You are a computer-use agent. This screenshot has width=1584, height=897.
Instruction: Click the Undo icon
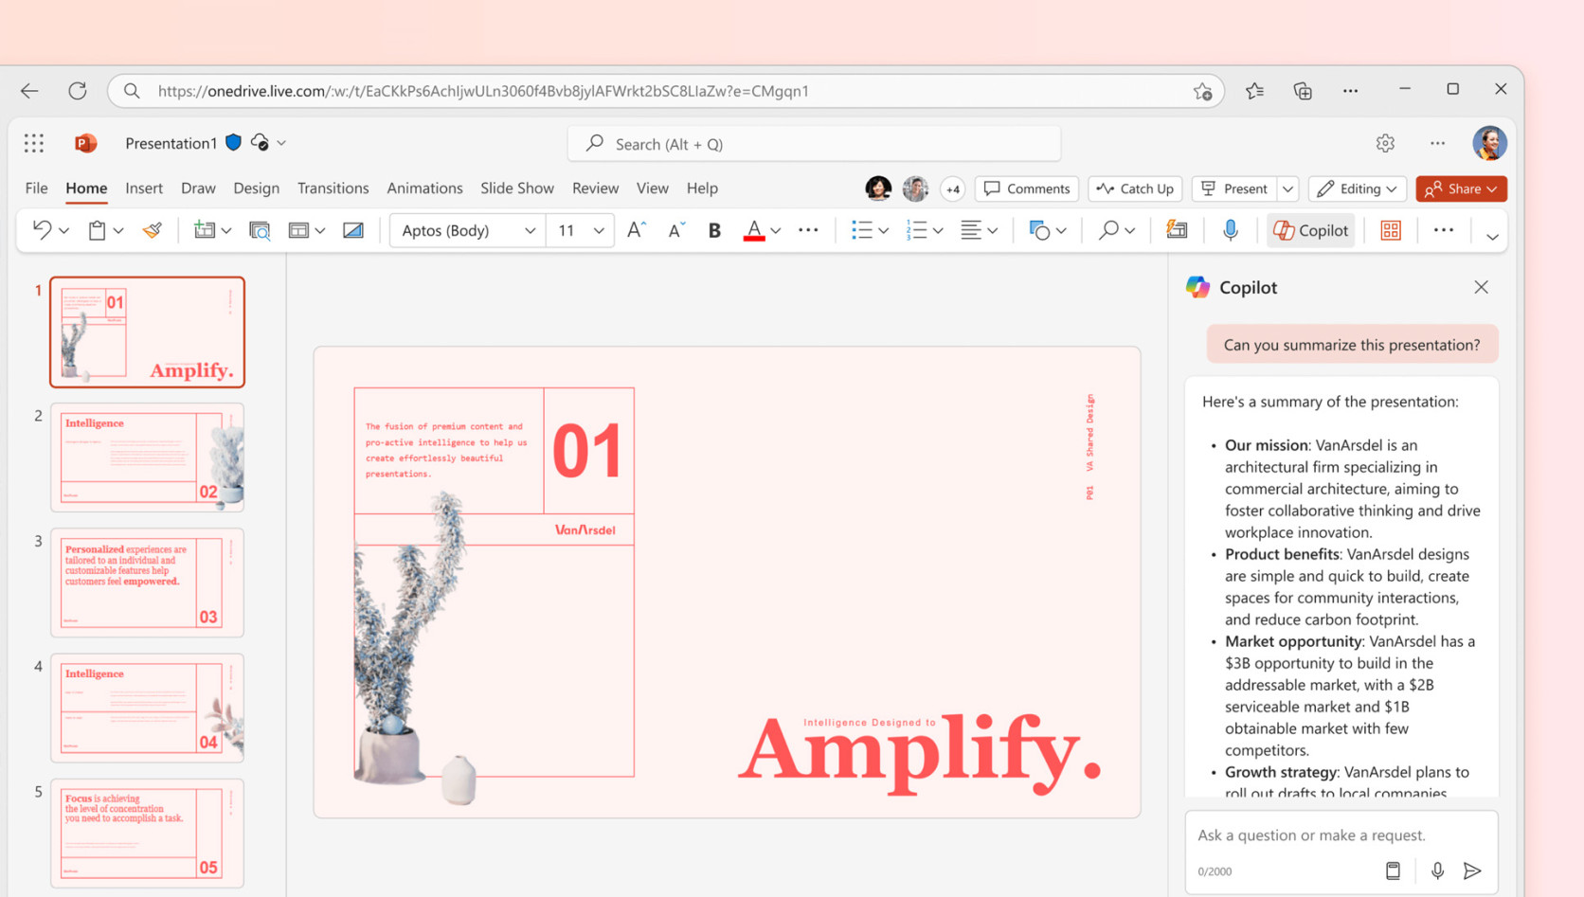click(x=42, y=230)
